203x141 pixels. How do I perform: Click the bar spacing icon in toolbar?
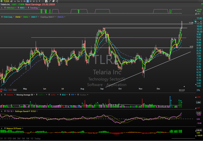click(43, 1)
